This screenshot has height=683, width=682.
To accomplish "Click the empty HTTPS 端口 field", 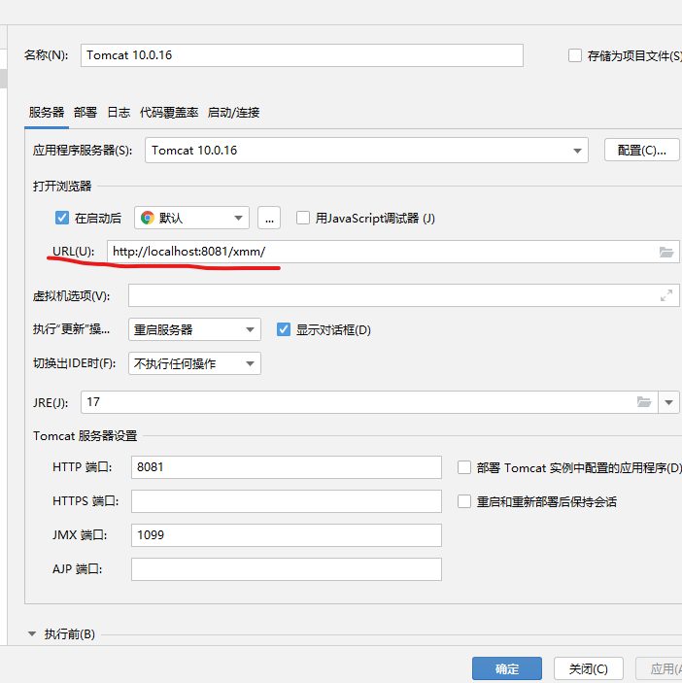I will point(287,501).
